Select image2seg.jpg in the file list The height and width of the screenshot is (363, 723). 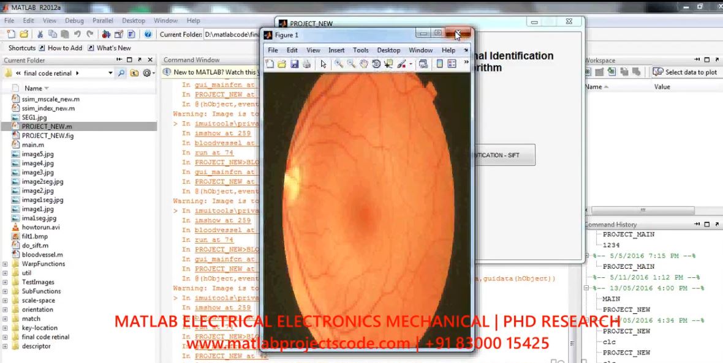coord(42,181)
